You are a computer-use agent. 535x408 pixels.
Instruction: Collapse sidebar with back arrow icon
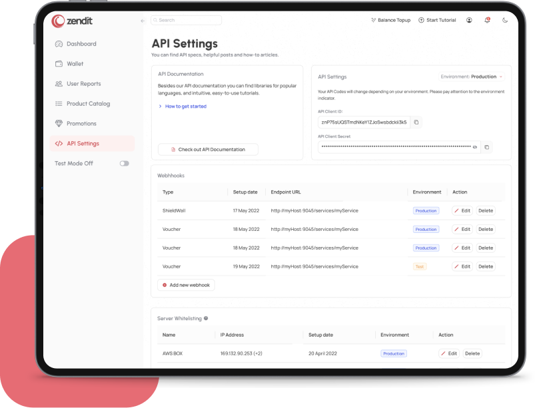(x=143, y=21)
